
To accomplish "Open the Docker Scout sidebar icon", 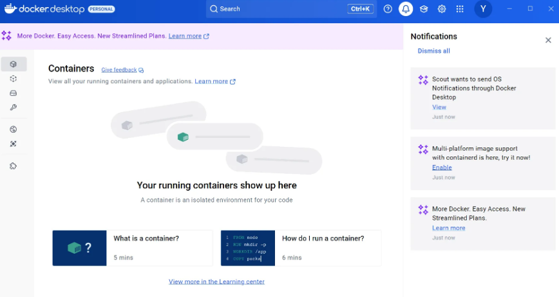I will (x=14, y=144).
